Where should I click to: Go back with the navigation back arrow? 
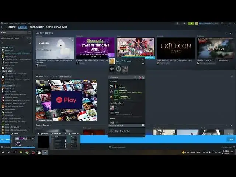click(2, 27)
